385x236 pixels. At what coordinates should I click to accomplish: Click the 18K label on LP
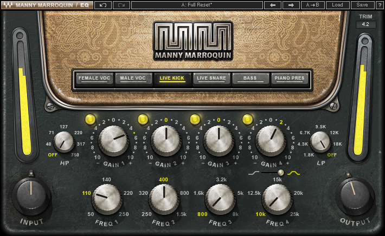(x=337, y=144)
